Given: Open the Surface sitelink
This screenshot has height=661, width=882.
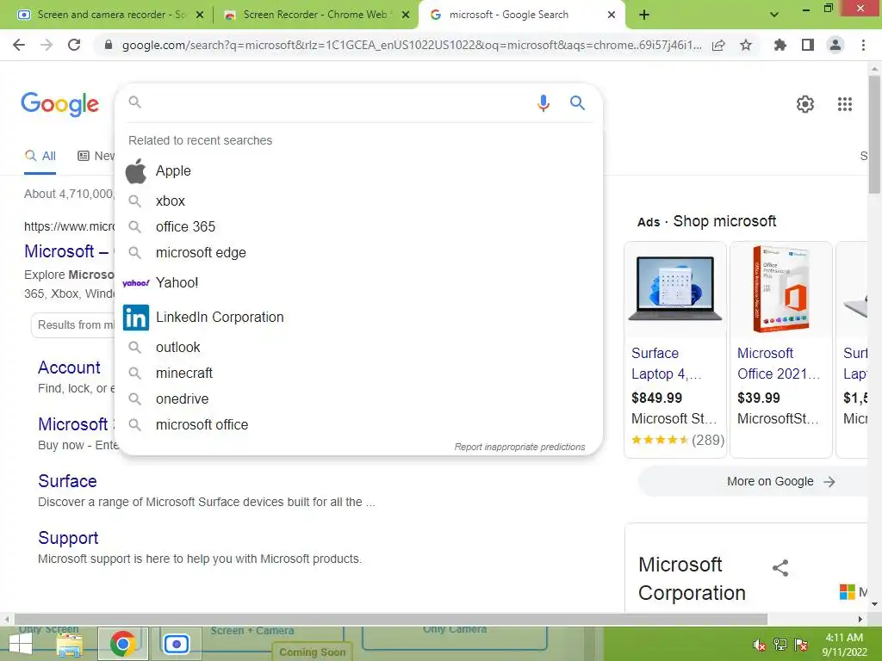Looking at the screenshot, I should pyautogui.click(x=67, y=481).
